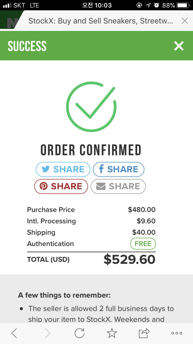Image resolution: width=193 pixels, height=344 pixels.
Task: Tap the green order confirmed checkmark
Action: pos(91,107)
